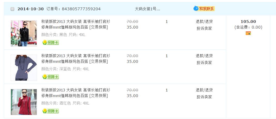Click the credit card payment icon
This screenshot has width=276, height=119.
click(x=248, y=33)
